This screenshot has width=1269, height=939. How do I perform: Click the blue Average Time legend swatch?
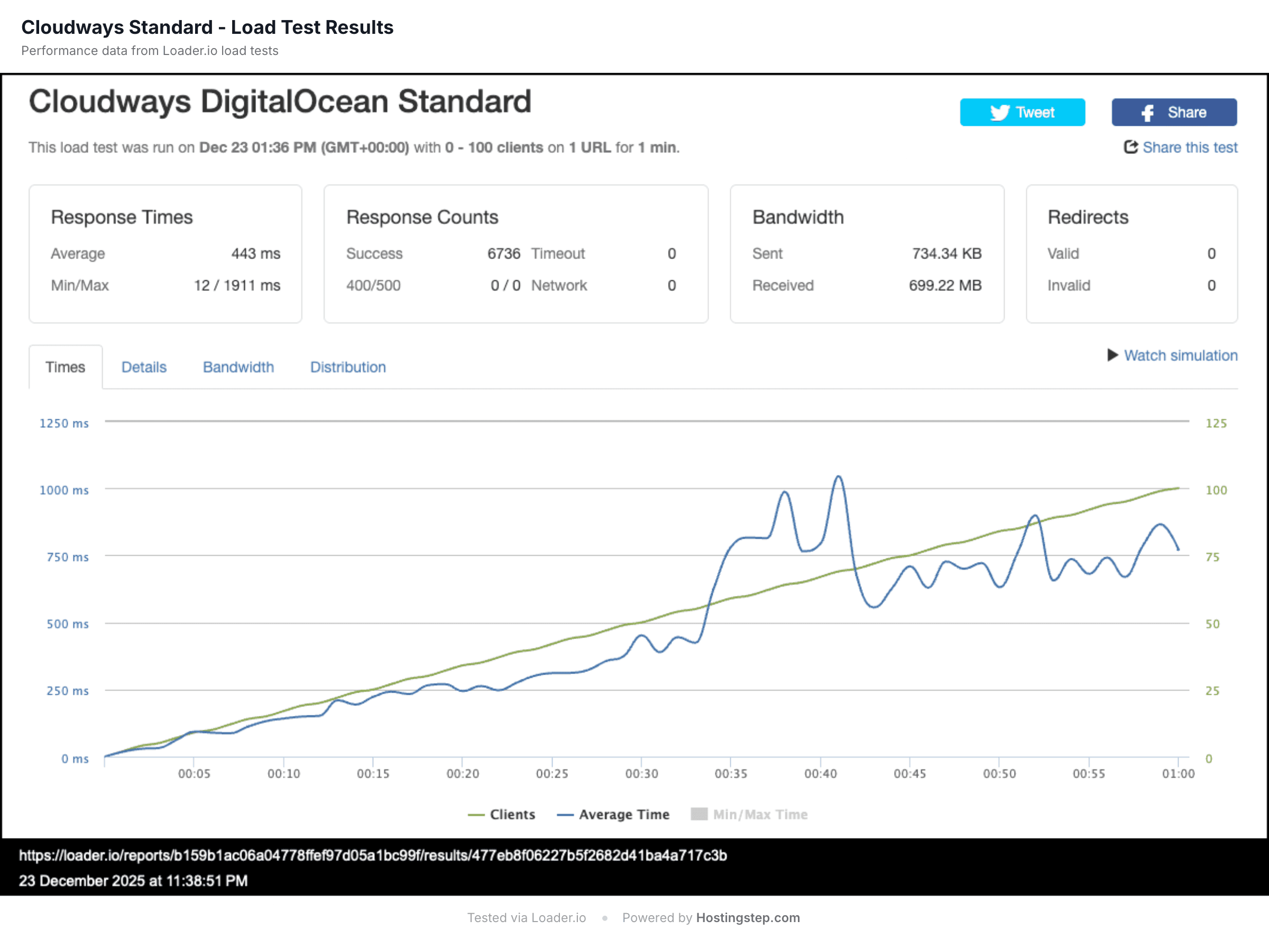[x=565, y=815]
